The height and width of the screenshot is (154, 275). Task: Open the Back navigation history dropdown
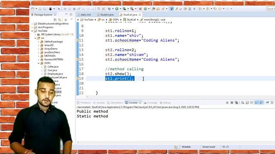pyautogui.click(x=223, y=9)
